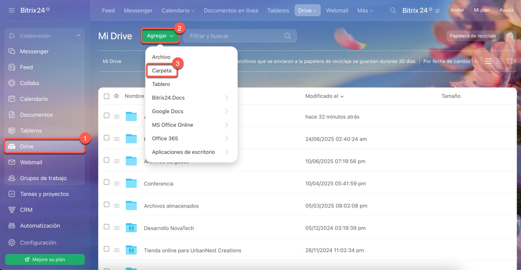Open Documentos en línea tab
Screen dimensions: 521x270
(231, 11)
